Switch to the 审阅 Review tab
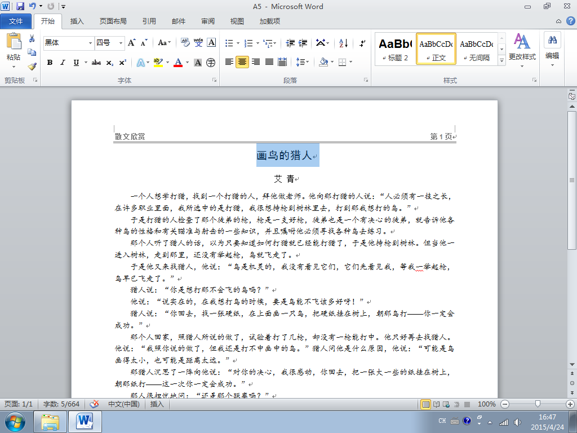This screenshot has width=577, height=433. click(208, 21)
